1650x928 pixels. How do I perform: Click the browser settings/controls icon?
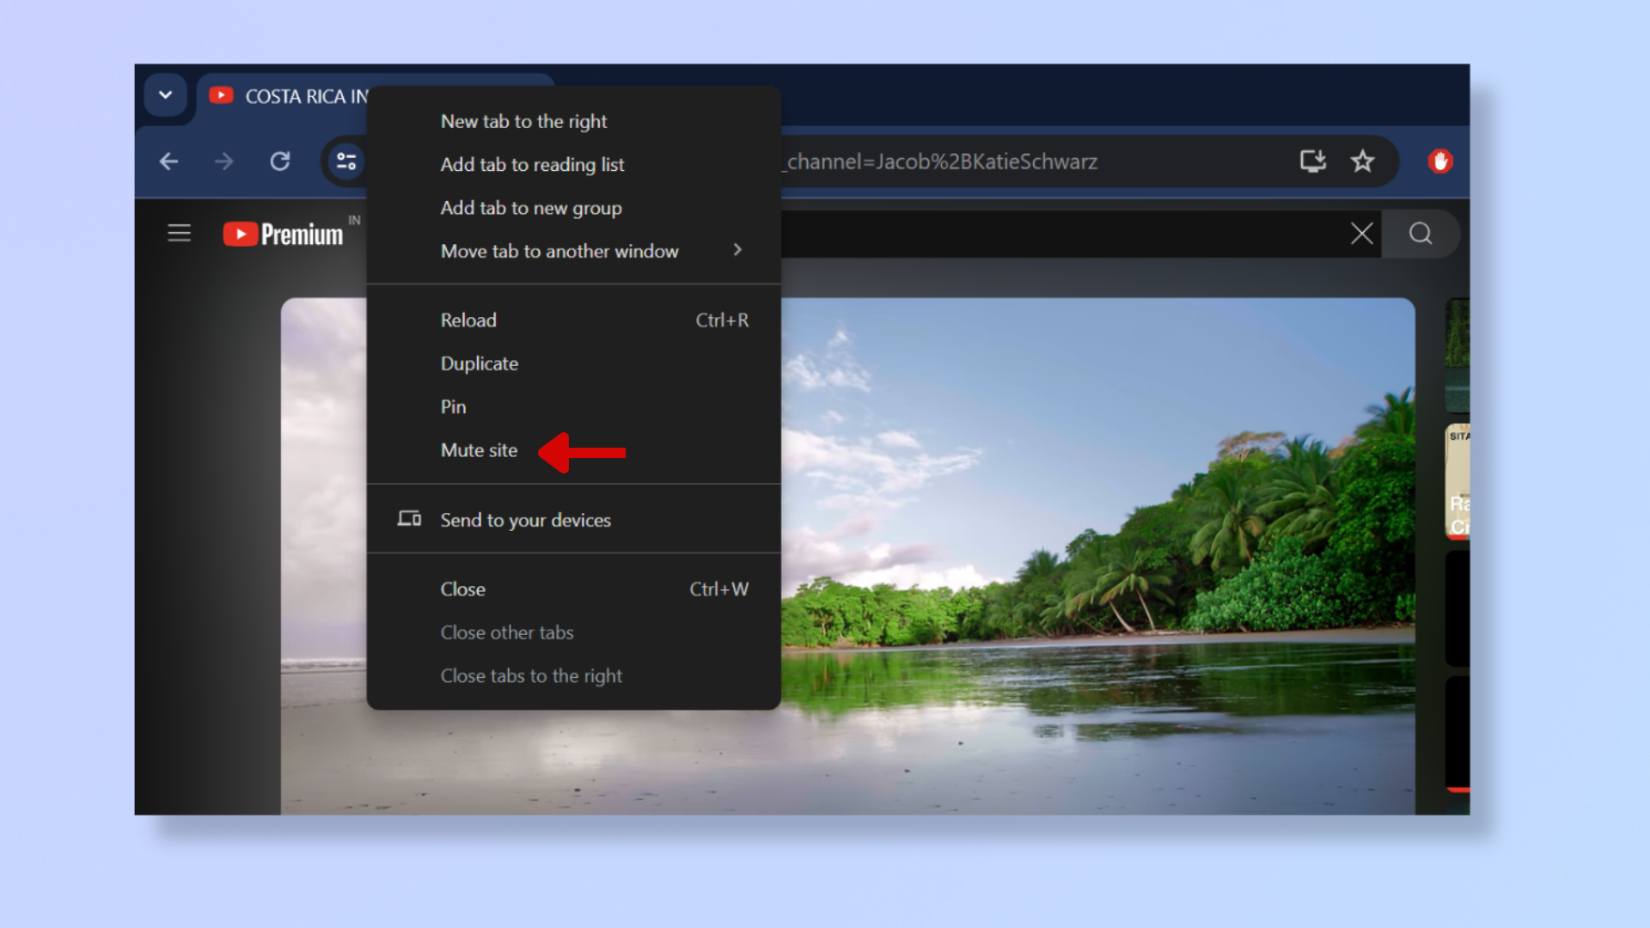[x=345, y=161]
